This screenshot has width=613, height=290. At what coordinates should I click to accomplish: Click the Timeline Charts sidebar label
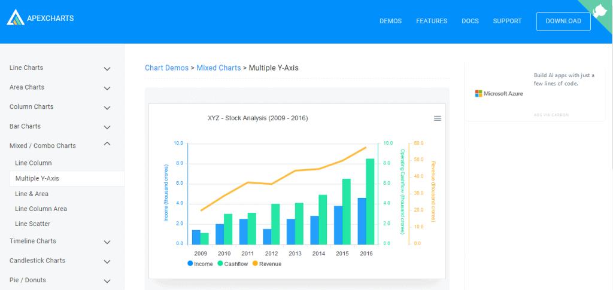pyautogui.click(x=32, y=241)
